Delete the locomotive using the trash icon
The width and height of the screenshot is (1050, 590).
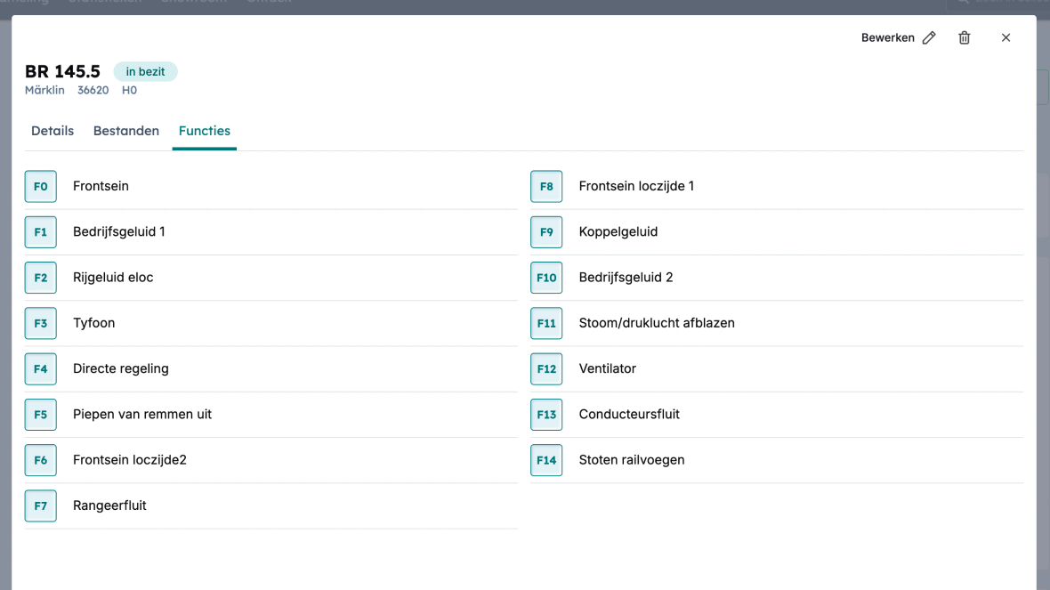point(964,38)
